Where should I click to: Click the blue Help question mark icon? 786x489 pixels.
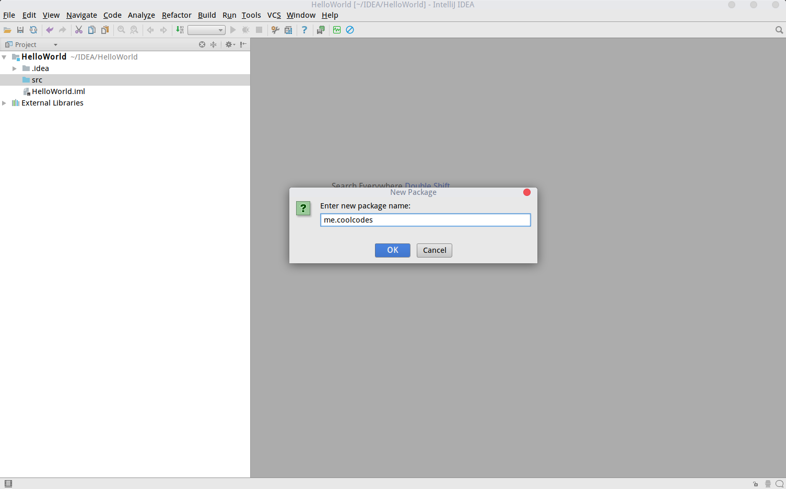coord(304,30)
